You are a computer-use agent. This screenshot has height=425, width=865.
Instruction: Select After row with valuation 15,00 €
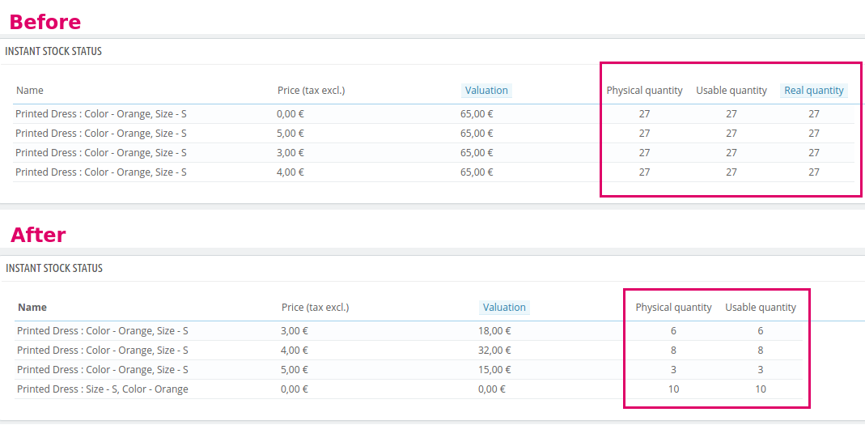pyautogui.click(x=409, y=369)
